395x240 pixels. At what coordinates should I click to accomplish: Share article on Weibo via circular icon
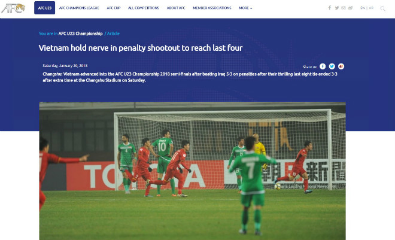[x=341, y=66]
